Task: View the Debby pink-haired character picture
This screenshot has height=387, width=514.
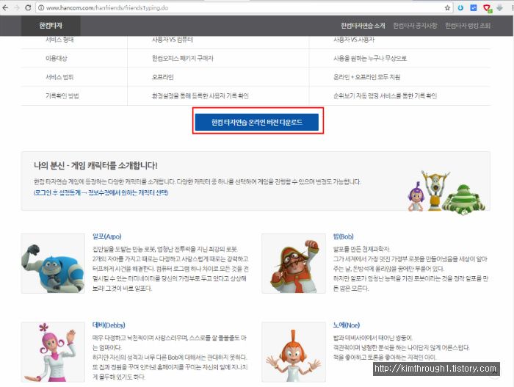Action: coord(53,352)
